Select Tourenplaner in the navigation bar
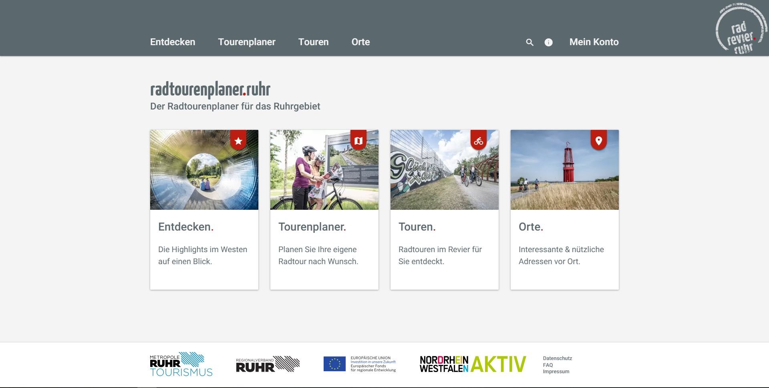The image size is (769, 388). pos(247,42)
